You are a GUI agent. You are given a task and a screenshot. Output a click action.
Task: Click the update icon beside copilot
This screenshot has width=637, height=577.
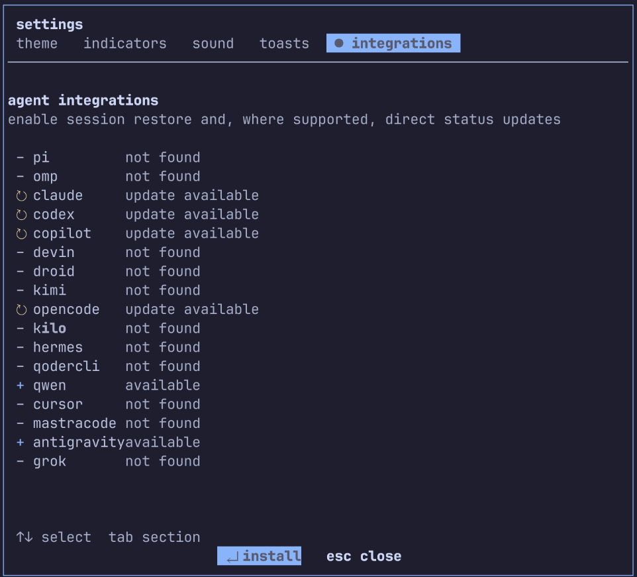point(21,234)
